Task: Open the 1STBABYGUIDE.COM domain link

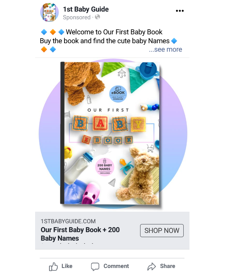Action: coord(68,221)
